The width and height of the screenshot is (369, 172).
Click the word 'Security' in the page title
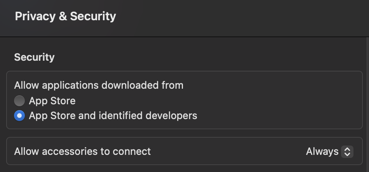pos(93,16)
